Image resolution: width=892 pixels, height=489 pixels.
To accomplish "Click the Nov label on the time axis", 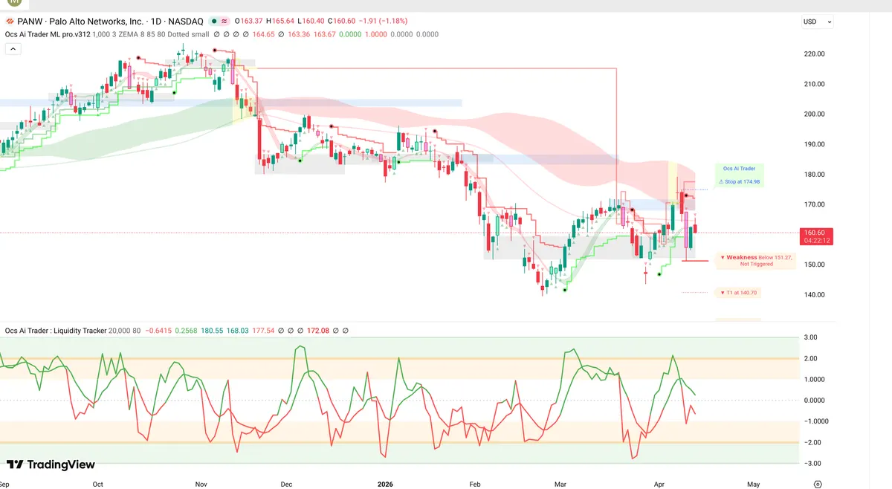I will pos(201,484).
